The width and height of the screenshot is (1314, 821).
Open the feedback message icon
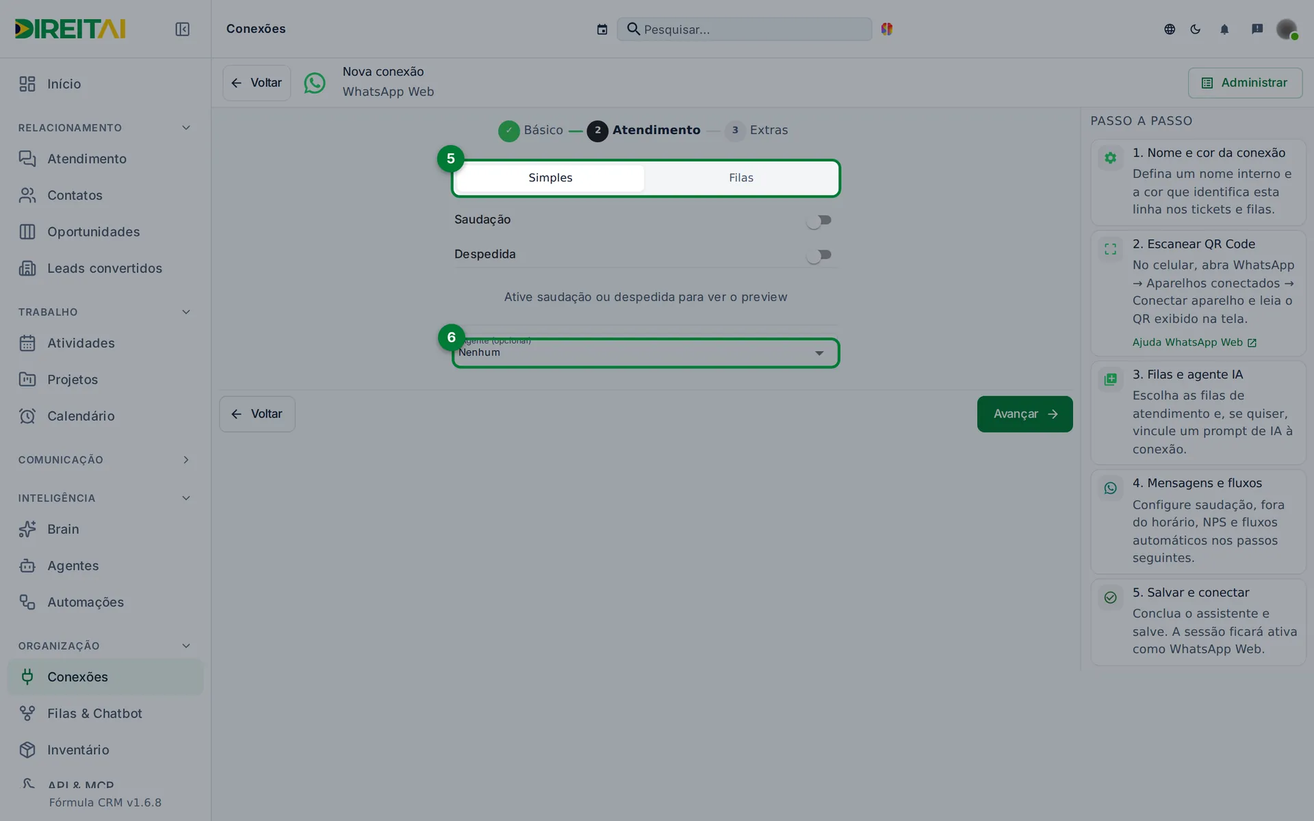click(1257, 29)
